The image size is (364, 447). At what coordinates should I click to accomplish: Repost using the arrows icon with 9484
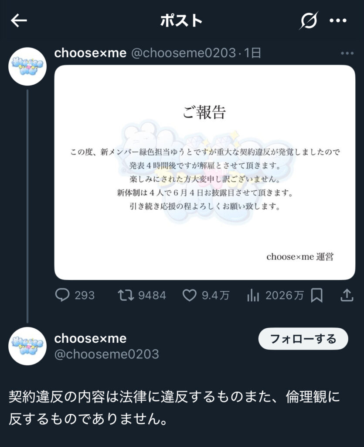coord(142,296)
